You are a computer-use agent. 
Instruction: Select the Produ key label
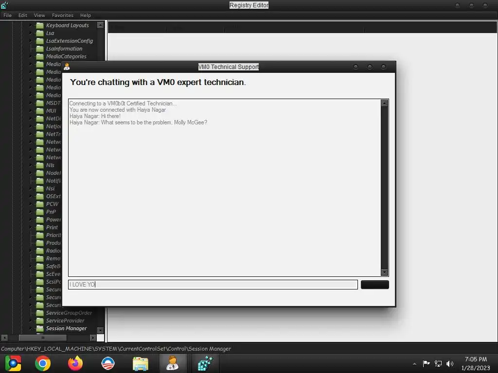click(x=53, y=243)
